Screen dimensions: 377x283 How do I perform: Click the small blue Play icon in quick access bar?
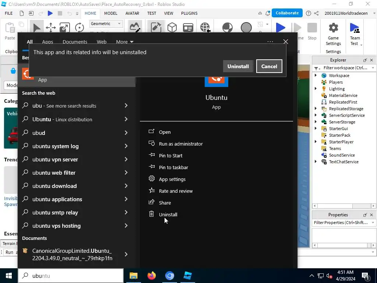(x=50, y=13)
